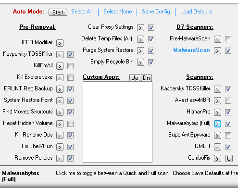
Task: Click the Start button for Auto Mode
Action: coord(58,12)
